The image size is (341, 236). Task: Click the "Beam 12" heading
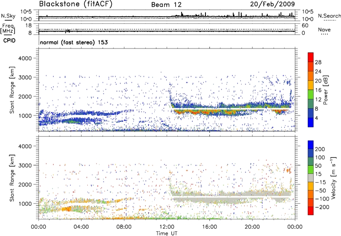[x=166, y=5]
